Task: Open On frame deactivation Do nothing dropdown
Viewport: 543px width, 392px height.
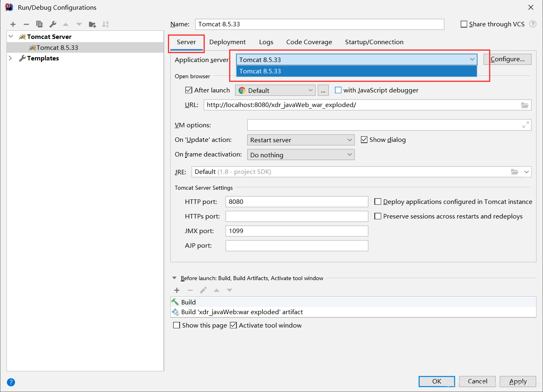Action: pyautogui.click(x=301, y=155)
